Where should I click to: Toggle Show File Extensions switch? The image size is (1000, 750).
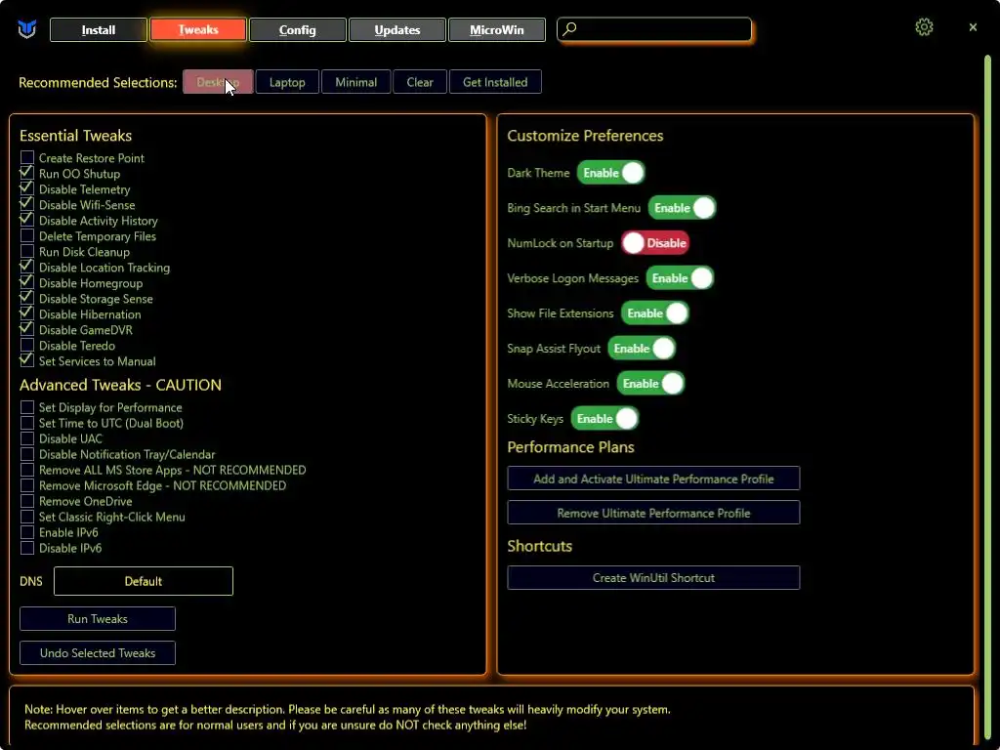click(x=655, y=313)
